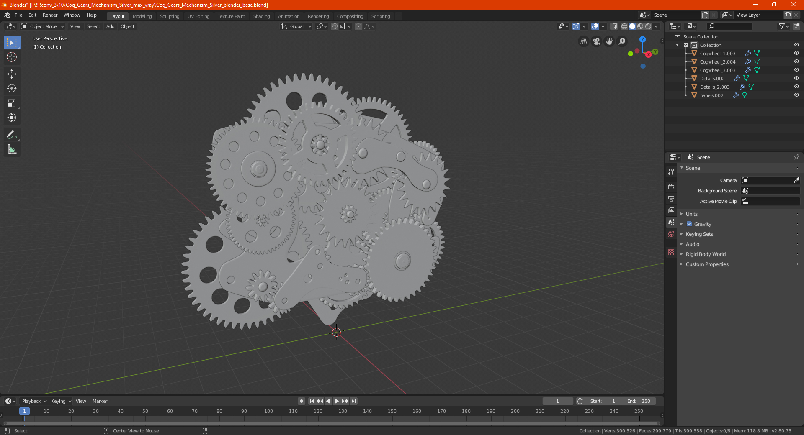Add a new workspace tab
804x435 pixels.
point(399,16)
